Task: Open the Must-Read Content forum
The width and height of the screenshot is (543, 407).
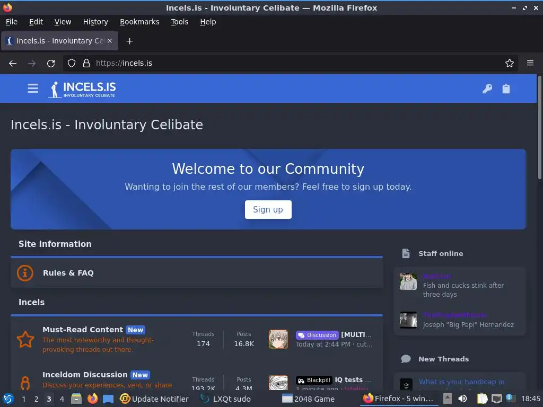Action: (x=83, y=330)
